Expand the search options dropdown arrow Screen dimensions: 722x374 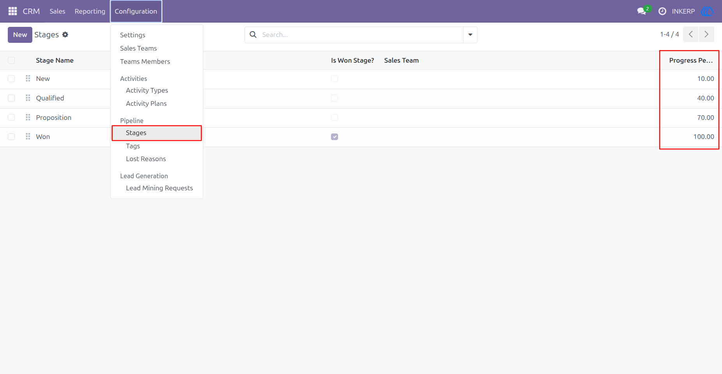(470, 35)
